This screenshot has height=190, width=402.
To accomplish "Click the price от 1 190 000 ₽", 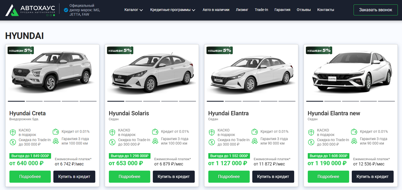I will click(x=327, y=163).
